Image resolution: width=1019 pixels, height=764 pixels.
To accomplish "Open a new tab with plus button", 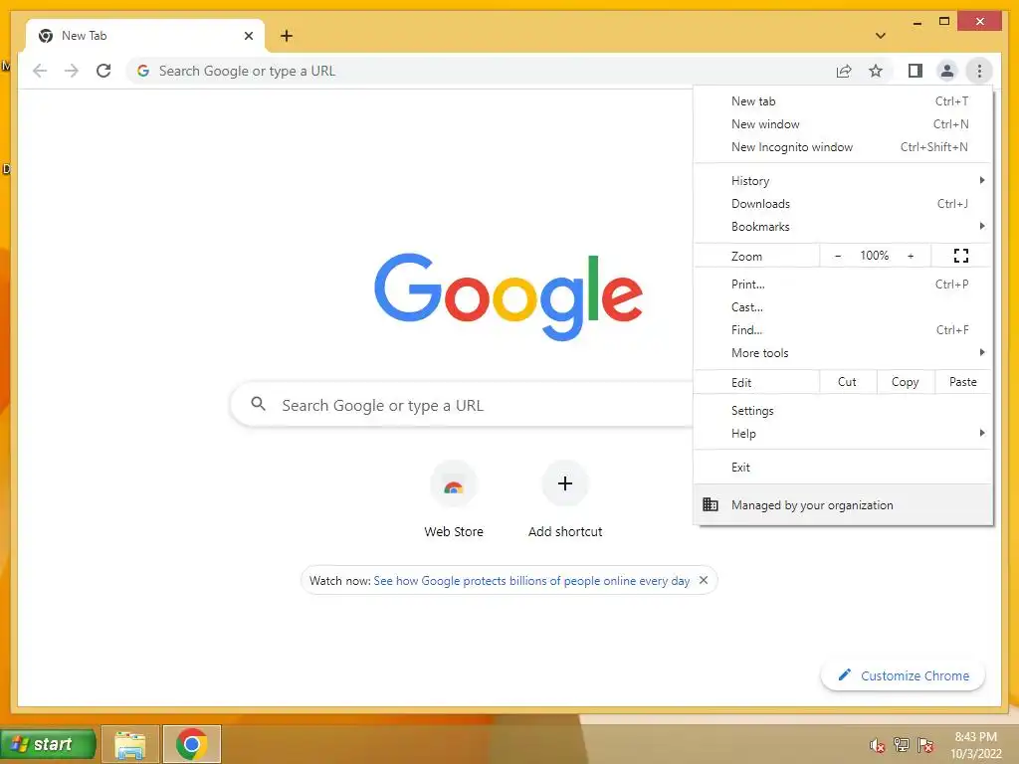I will click(287, 36).
